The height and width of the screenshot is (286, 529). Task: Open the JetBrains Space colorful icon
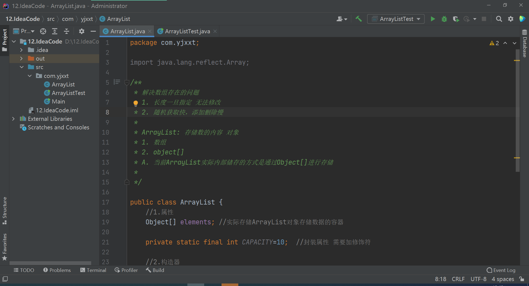point(522,19)
